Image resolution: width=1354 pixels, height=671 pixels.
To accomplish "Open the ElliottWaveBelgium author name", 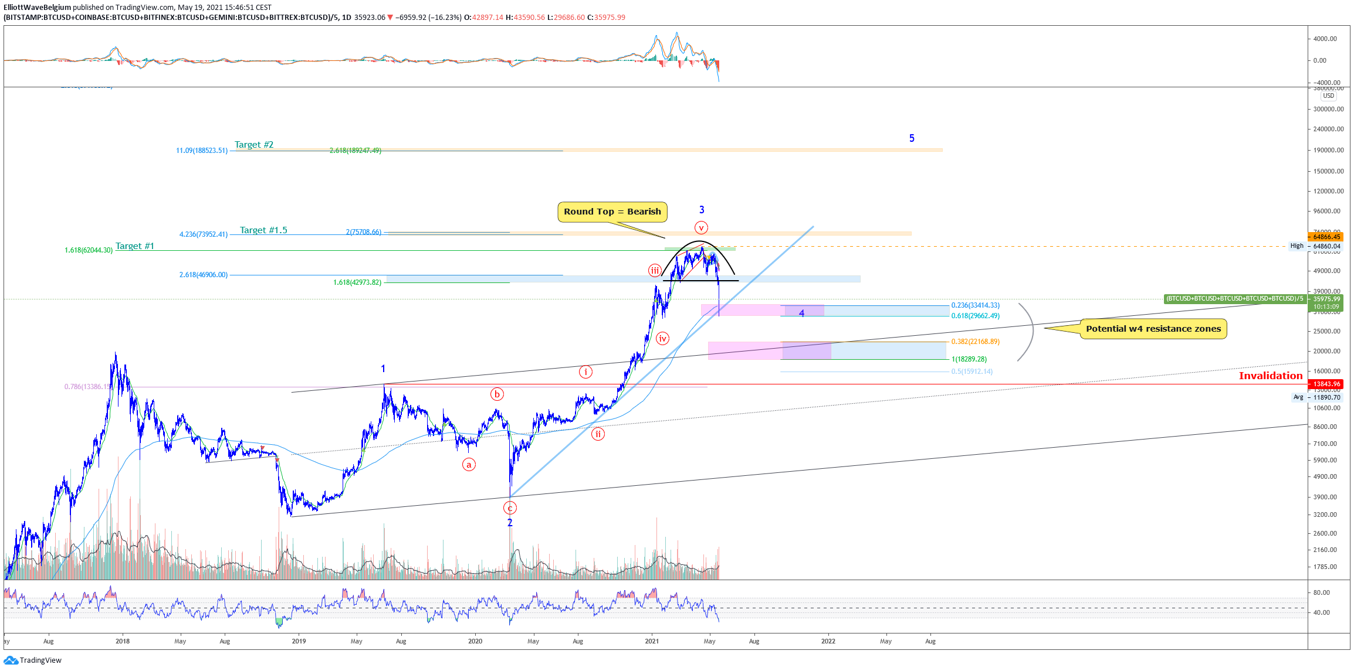I will pos(37,8).
